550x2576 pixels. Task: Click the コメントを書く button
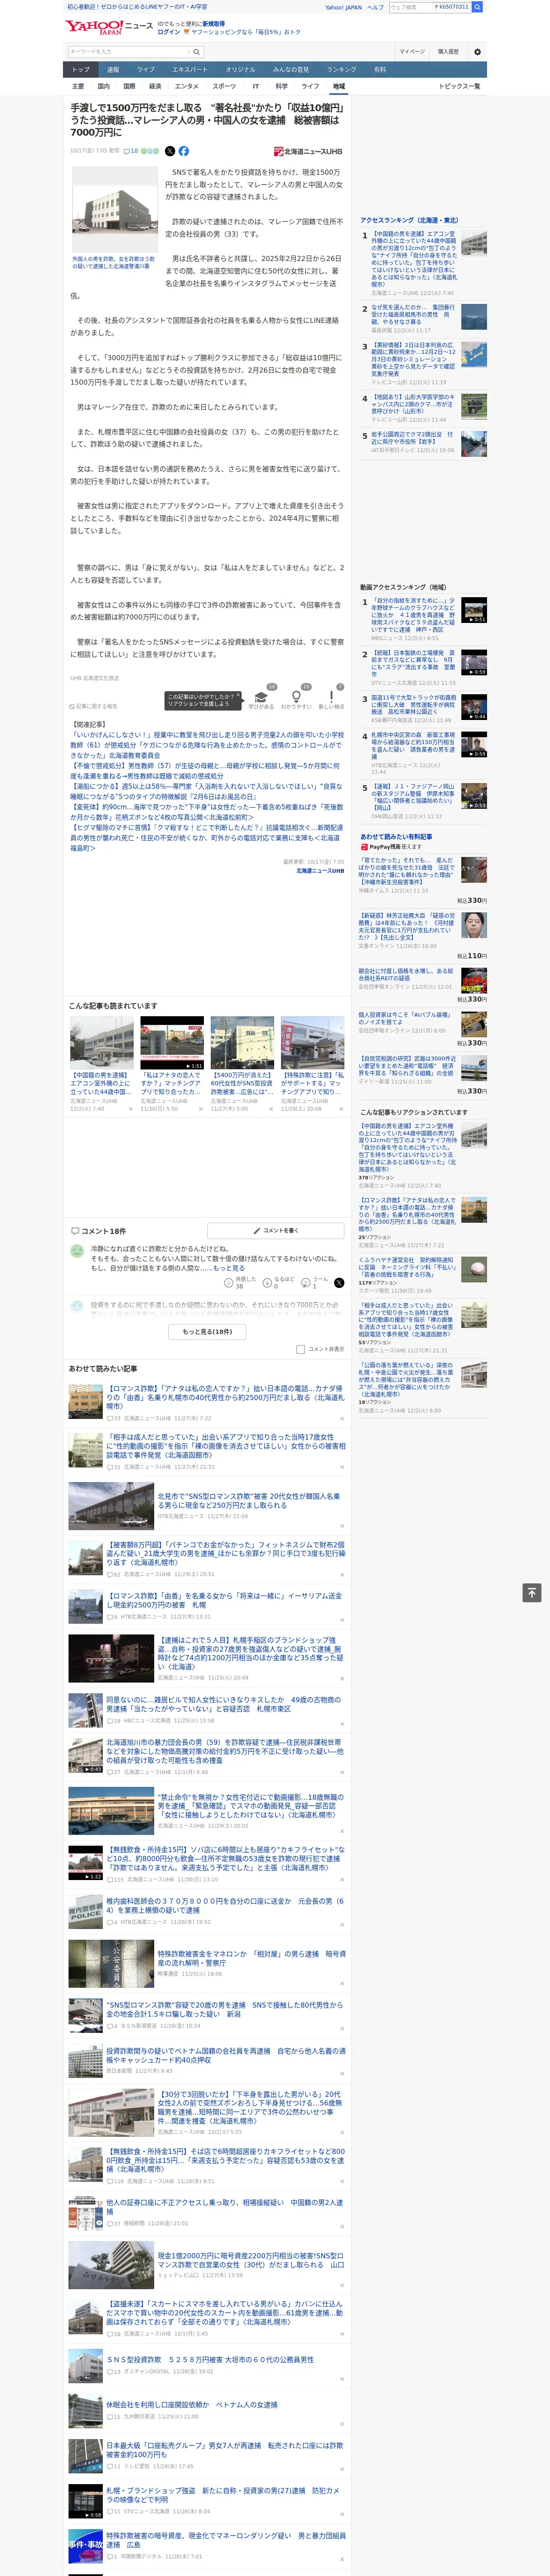[275, 1231]
